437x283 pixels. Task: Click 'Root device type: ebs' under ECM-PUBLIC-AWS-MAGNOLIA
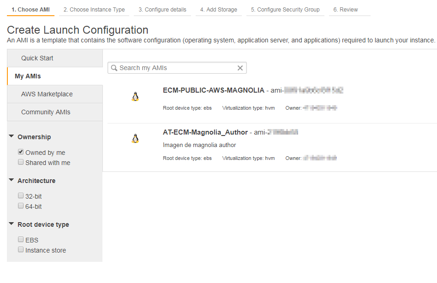(187, 108)
